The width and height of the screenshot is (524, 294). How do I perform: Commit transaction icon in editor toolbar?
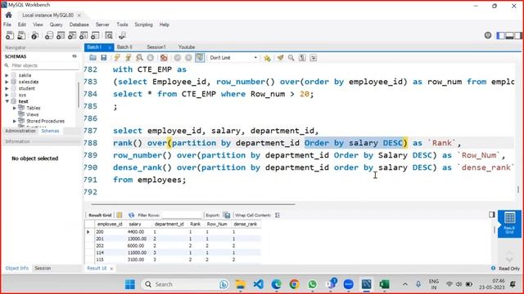point(177,58)
